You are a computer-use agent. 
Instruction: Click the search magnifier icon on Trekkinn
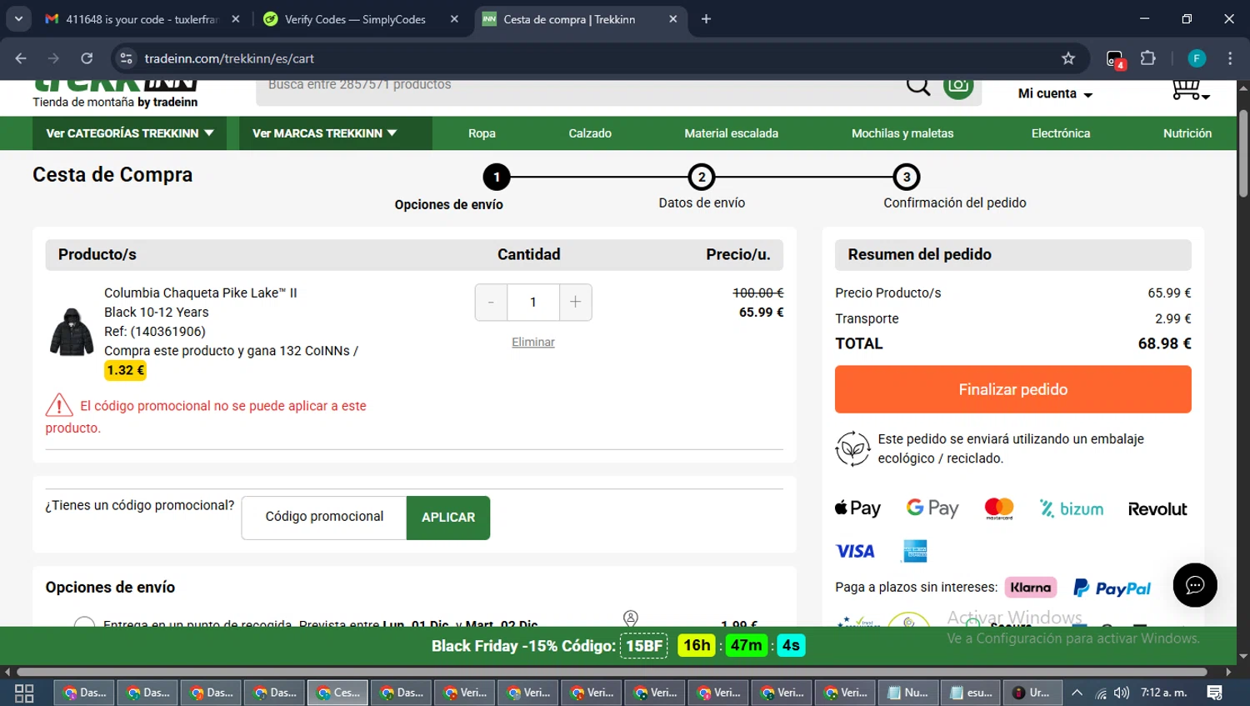tap(918, 85)
